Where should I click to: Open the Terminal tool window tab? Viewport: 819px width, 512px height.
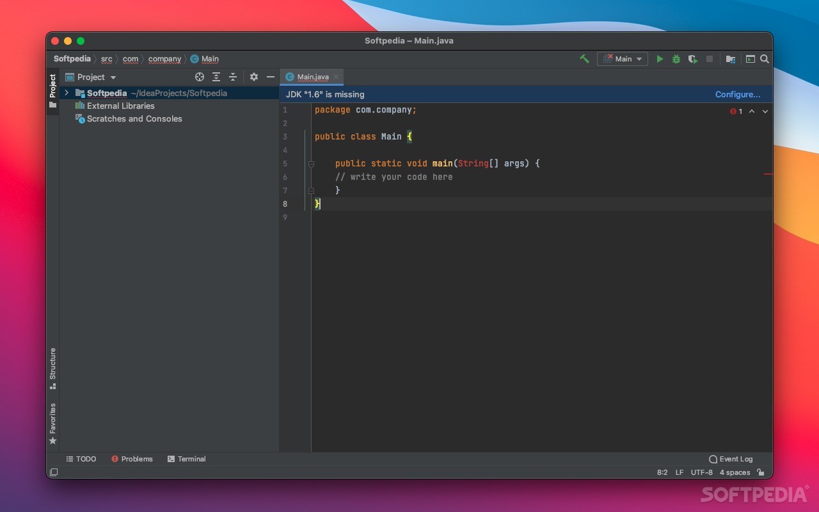tap(187, 459)
